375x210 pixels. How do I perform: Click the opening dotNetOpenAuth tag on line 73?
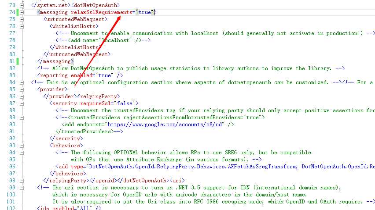point(96,5)
